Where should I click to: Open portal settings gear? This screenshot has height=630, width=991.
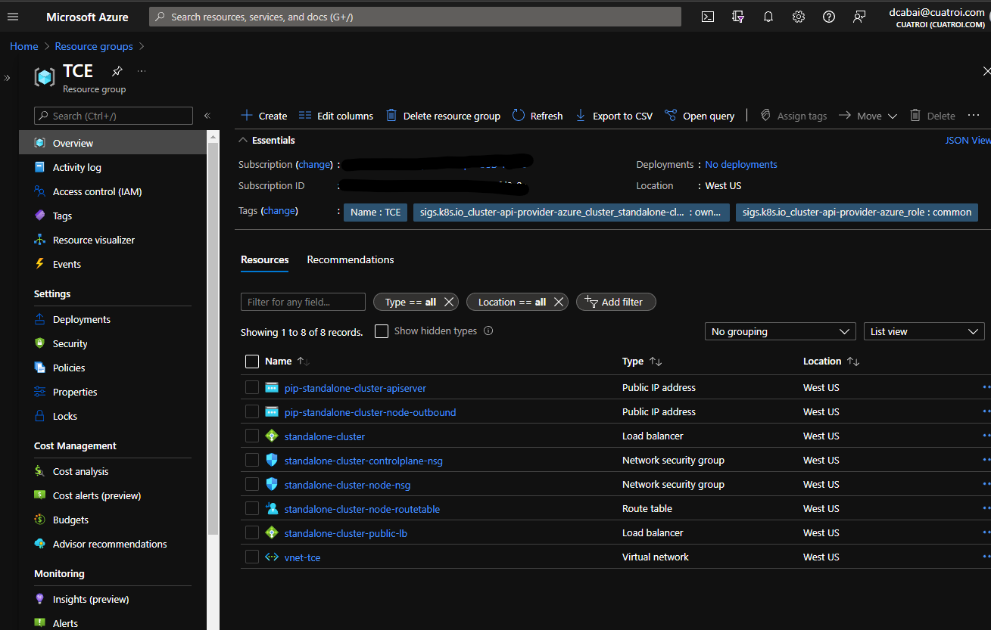799,17
